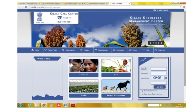The image size is (187, 108).
Task: Click the Dashboard icon in navigation
Action: (x=114, y=50)
